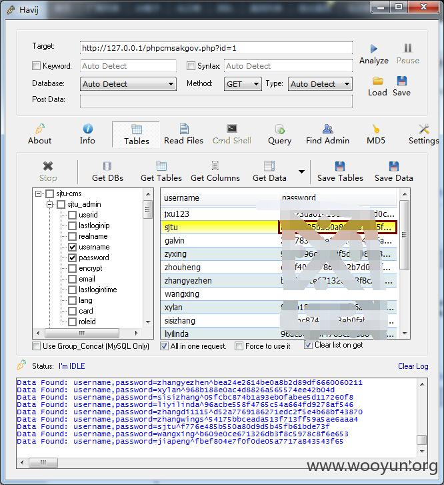The width and height of the screenshot is (444, 485).
Task: Check the lastloginip column checkbox
Action: pos(73,225)
